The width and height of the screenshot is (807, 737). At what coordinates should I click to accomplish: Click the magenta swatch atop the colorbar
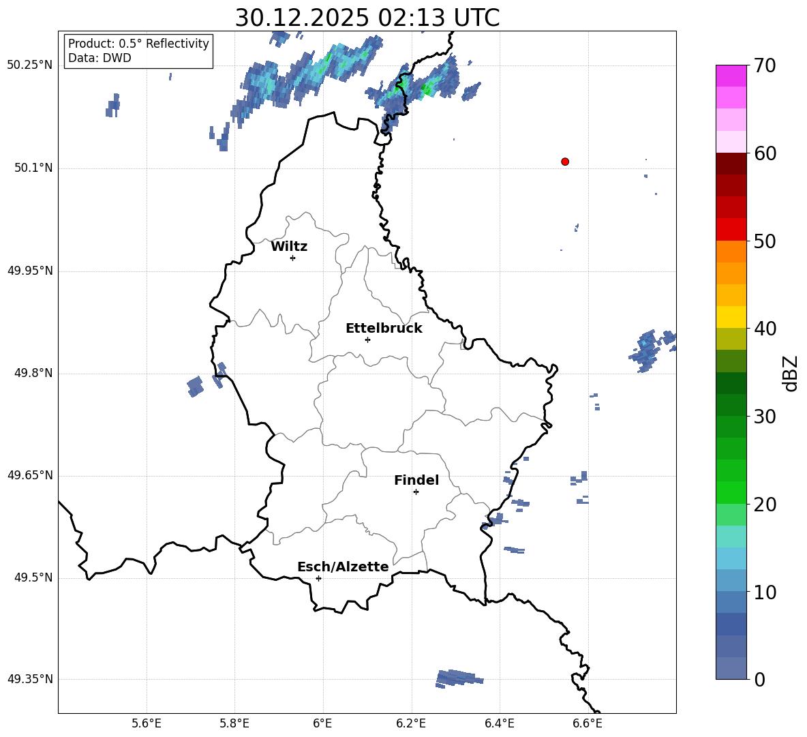click(x=731, y=76)
